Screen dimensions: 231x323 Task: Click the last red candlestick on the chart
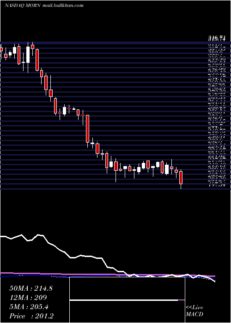coord(181,177)
